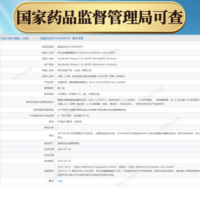The height and width of the screenshot is (200, 200).
Task: Select the 2019-11-15 change record line
Action: tap(128, 173)
